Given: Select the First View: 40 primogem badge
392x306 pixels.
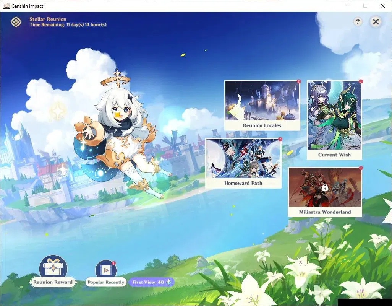Looking at the screenshot, I should tap(152, 282).
